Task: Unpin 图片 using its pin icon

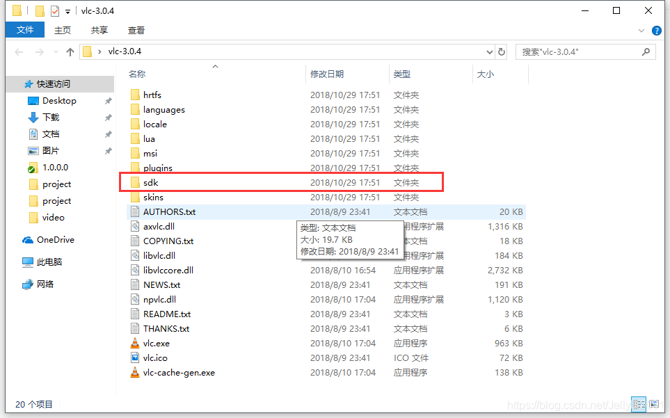Action: (x=108, y=151)
